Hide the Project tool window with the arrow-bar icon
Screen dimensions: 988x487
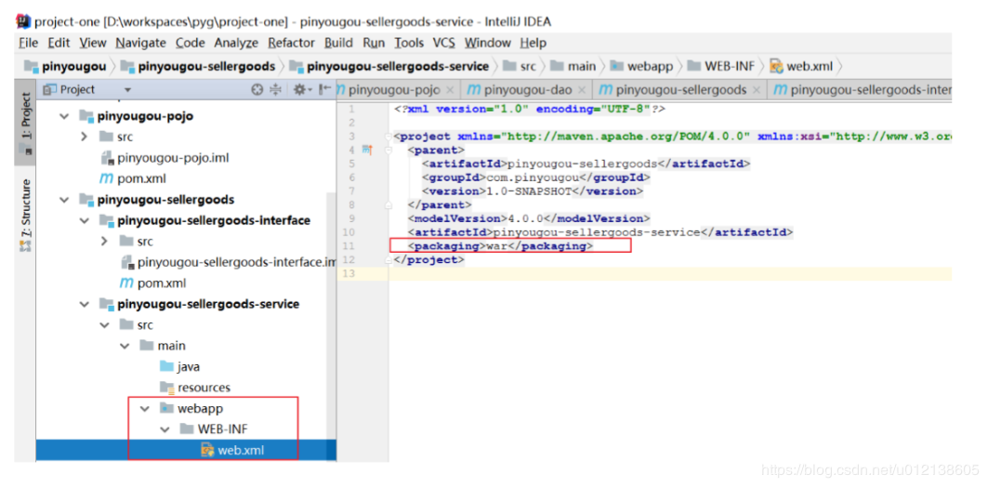tap(323, 89)
